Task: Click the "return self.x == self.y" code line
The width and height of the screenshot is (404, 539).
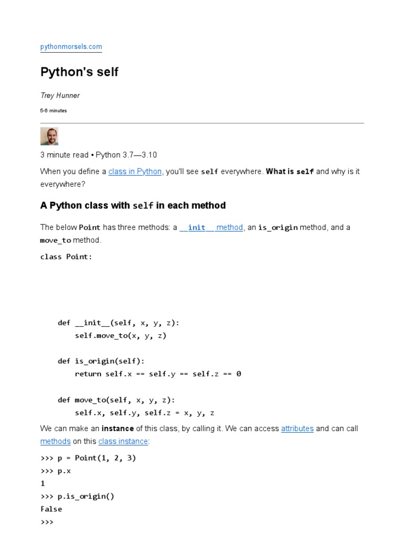Action: pyautogui.click(x=158, y=374)
